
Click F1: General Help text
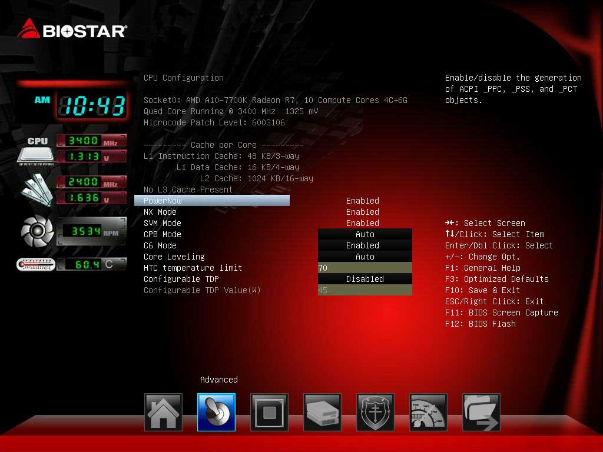pos(483,268)
